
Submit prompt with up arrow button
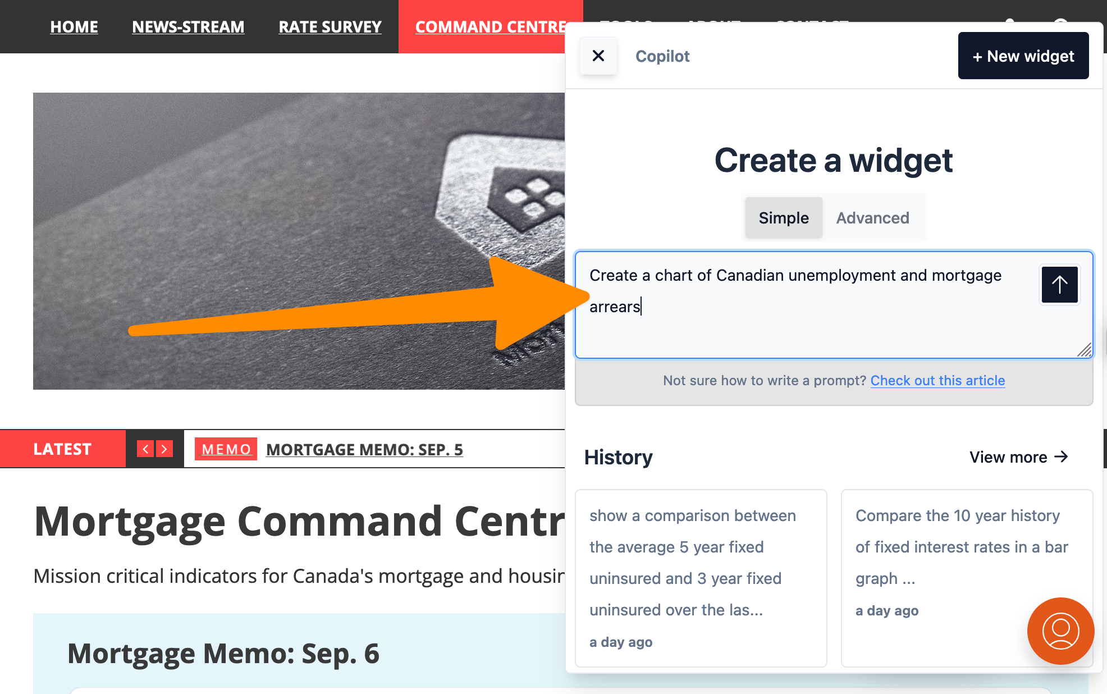click(1059, 285)
